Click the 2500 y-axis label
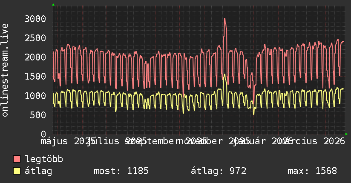351x183 pixels. point(35,38)
